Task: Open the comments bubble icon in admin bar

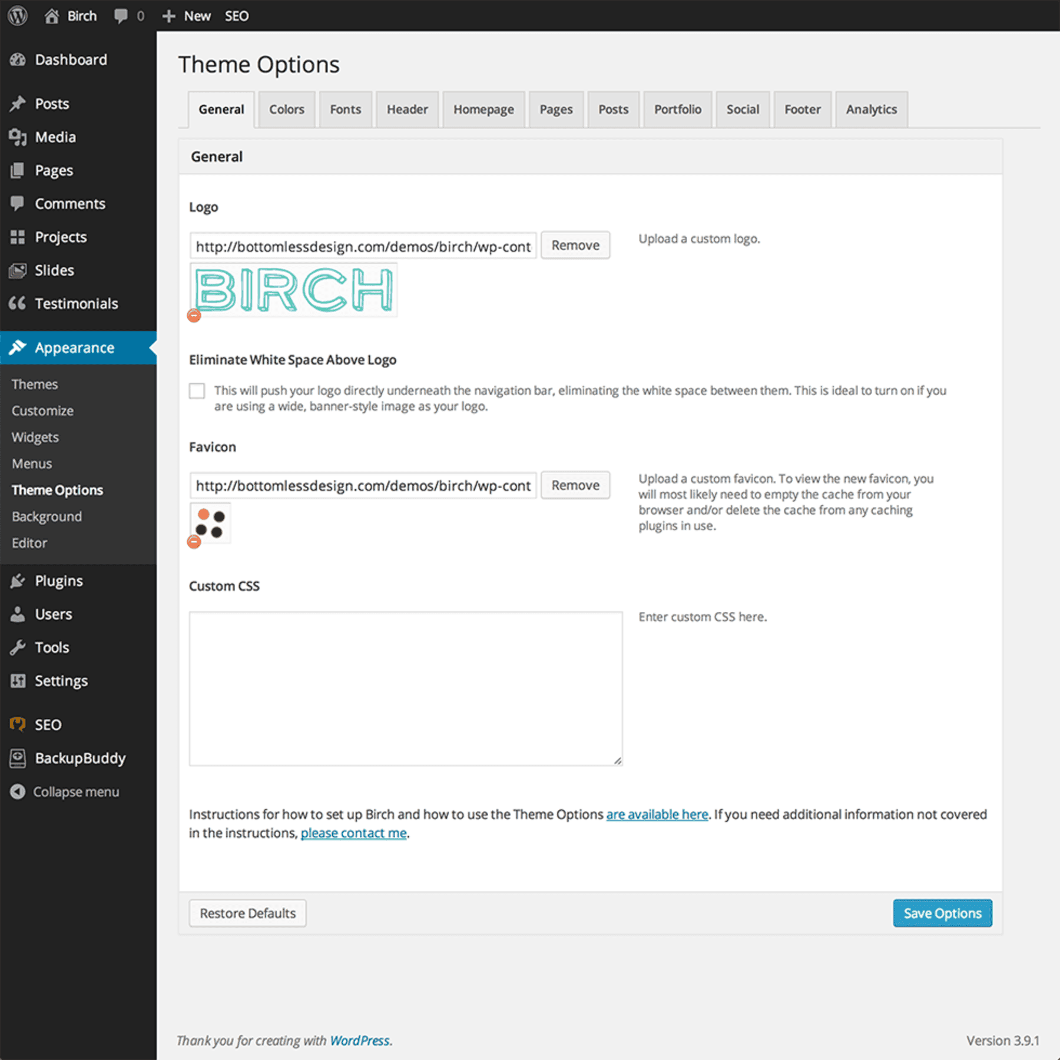Action: [121, 16]
